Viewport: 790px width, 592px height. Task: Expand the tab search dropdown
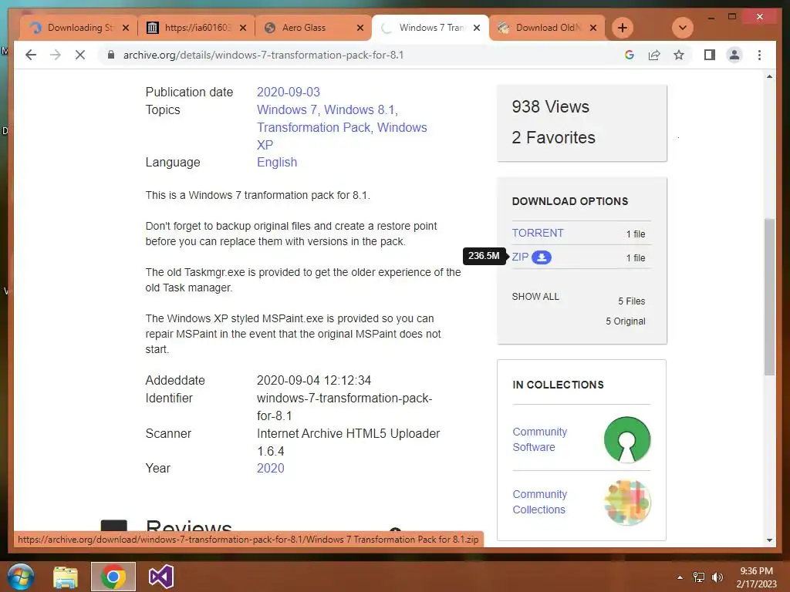pos(683,28)
